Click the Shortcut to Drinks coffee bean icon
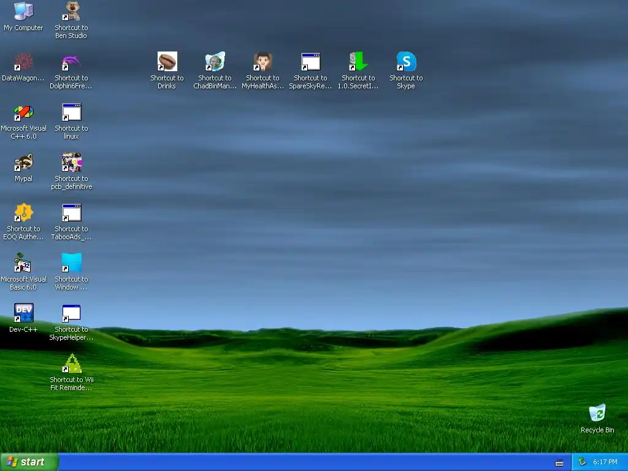 tap(167, 62)
